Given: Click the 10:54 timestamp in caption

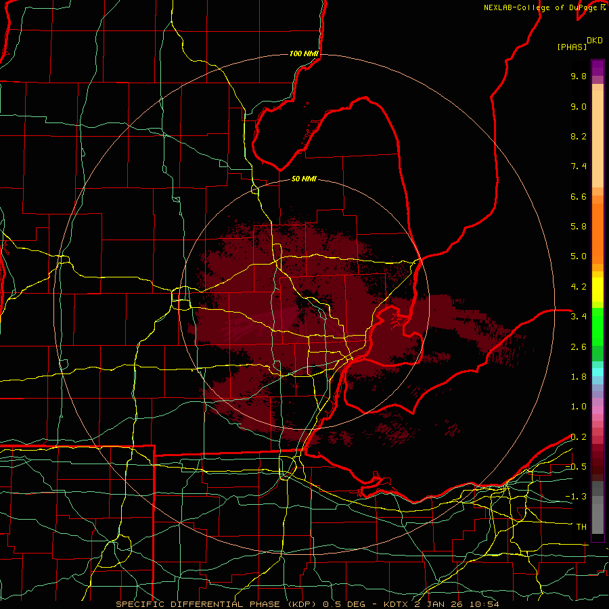Looking at the screenshot, I should (x=486, y=604).
